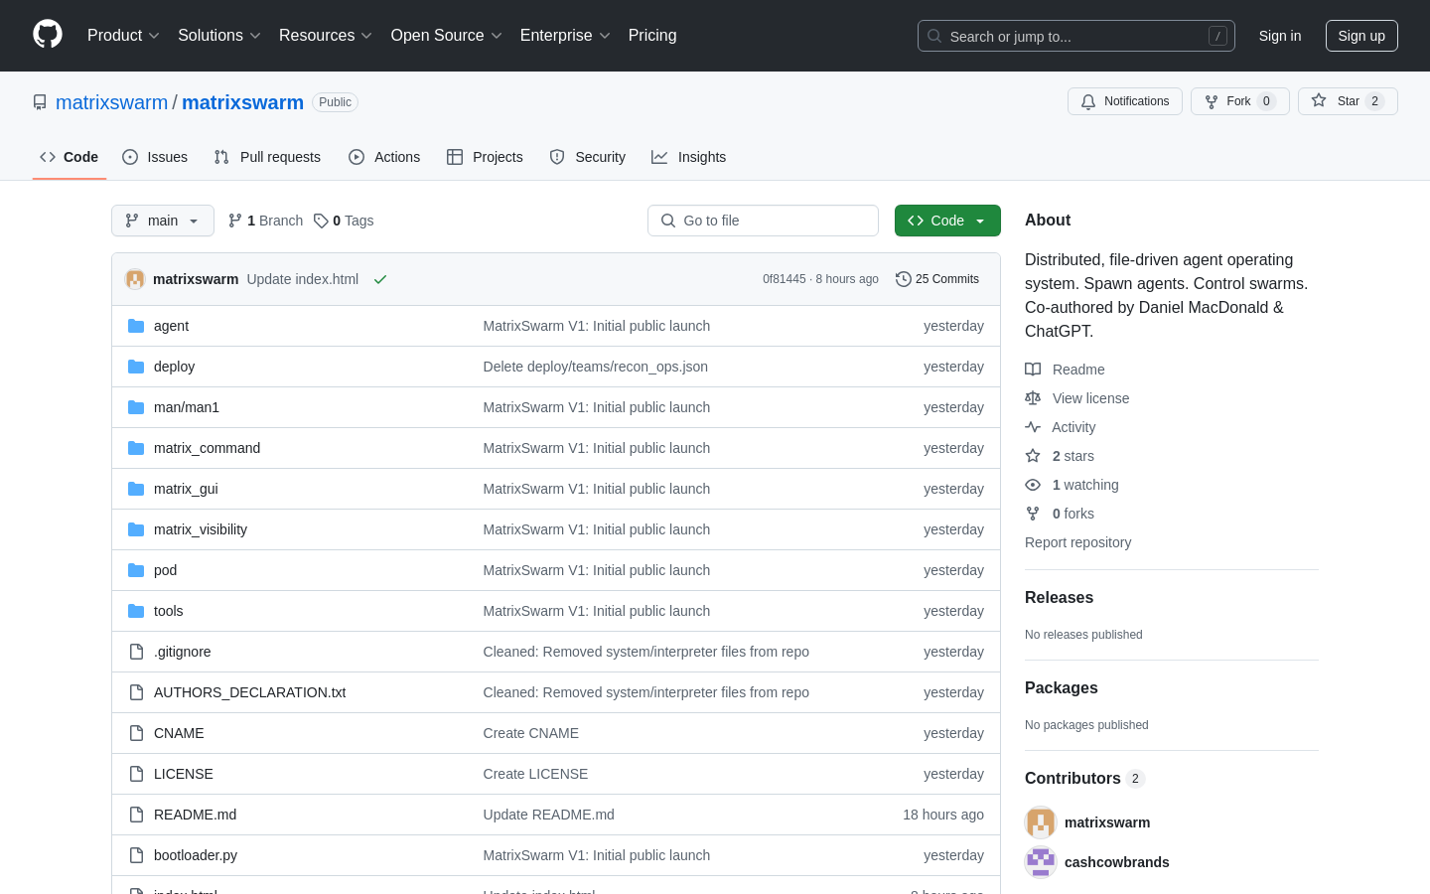Click the repository icon beside owner name
The image size is (1430, 894).
pyautogui.click(x=40, y=102)
